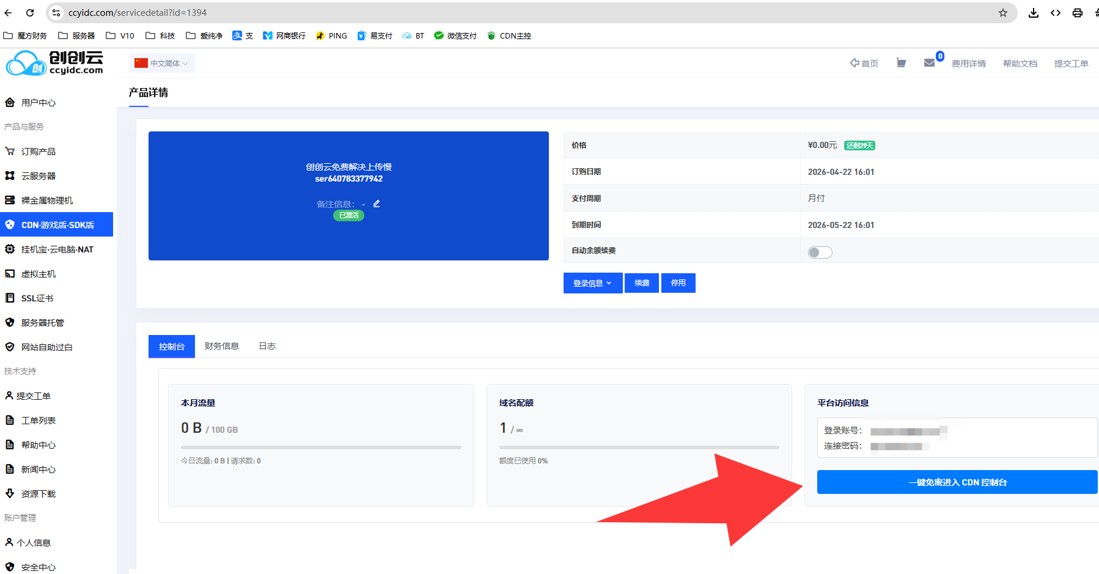The image size is (1099, 574).
Task: Click 一键免密进入 CDN 控制台 button
Action: [957, 482]
